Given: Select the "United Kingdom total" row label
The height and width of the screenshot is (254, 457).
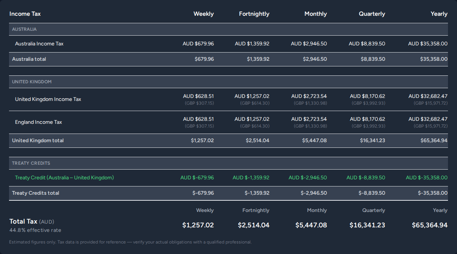Looking at the screenshot, I should pos(38,140).
